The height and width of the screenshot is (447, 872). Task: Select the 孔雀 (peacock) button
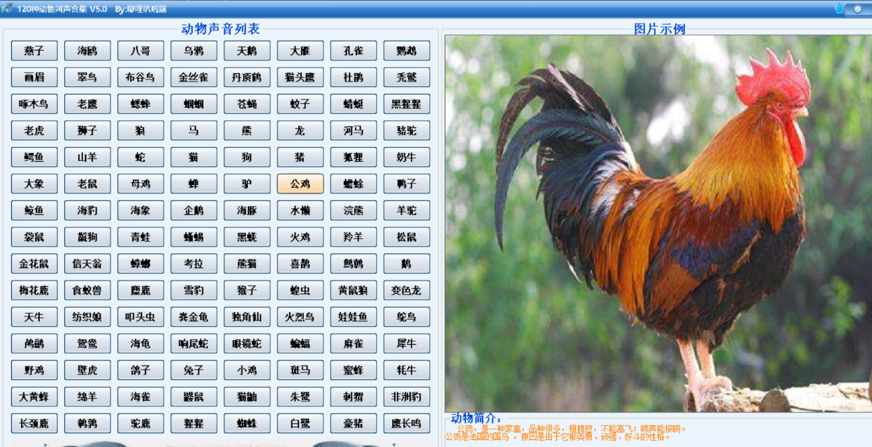click(353, 50)
